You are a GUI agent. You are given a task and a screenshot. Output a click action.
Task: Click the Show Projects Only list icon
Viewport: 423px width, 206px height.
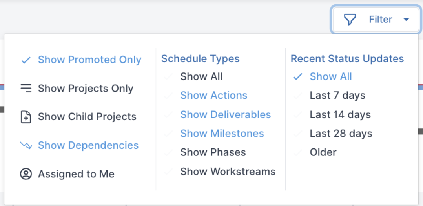[x=26, y=89]
